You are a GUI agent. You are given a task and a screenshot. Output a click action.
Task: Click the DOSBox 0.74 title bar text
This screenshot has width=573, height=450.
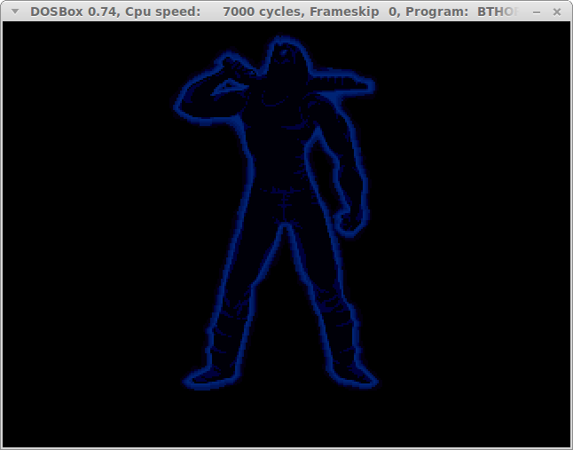[x=274, y=12]
